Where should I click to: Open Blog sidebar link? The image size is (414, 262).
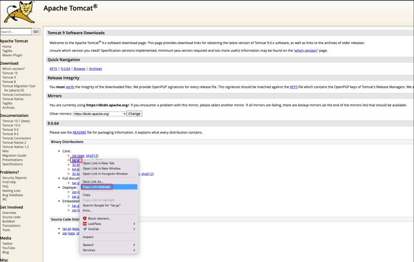pyautogui.click(x=5, y=252)
